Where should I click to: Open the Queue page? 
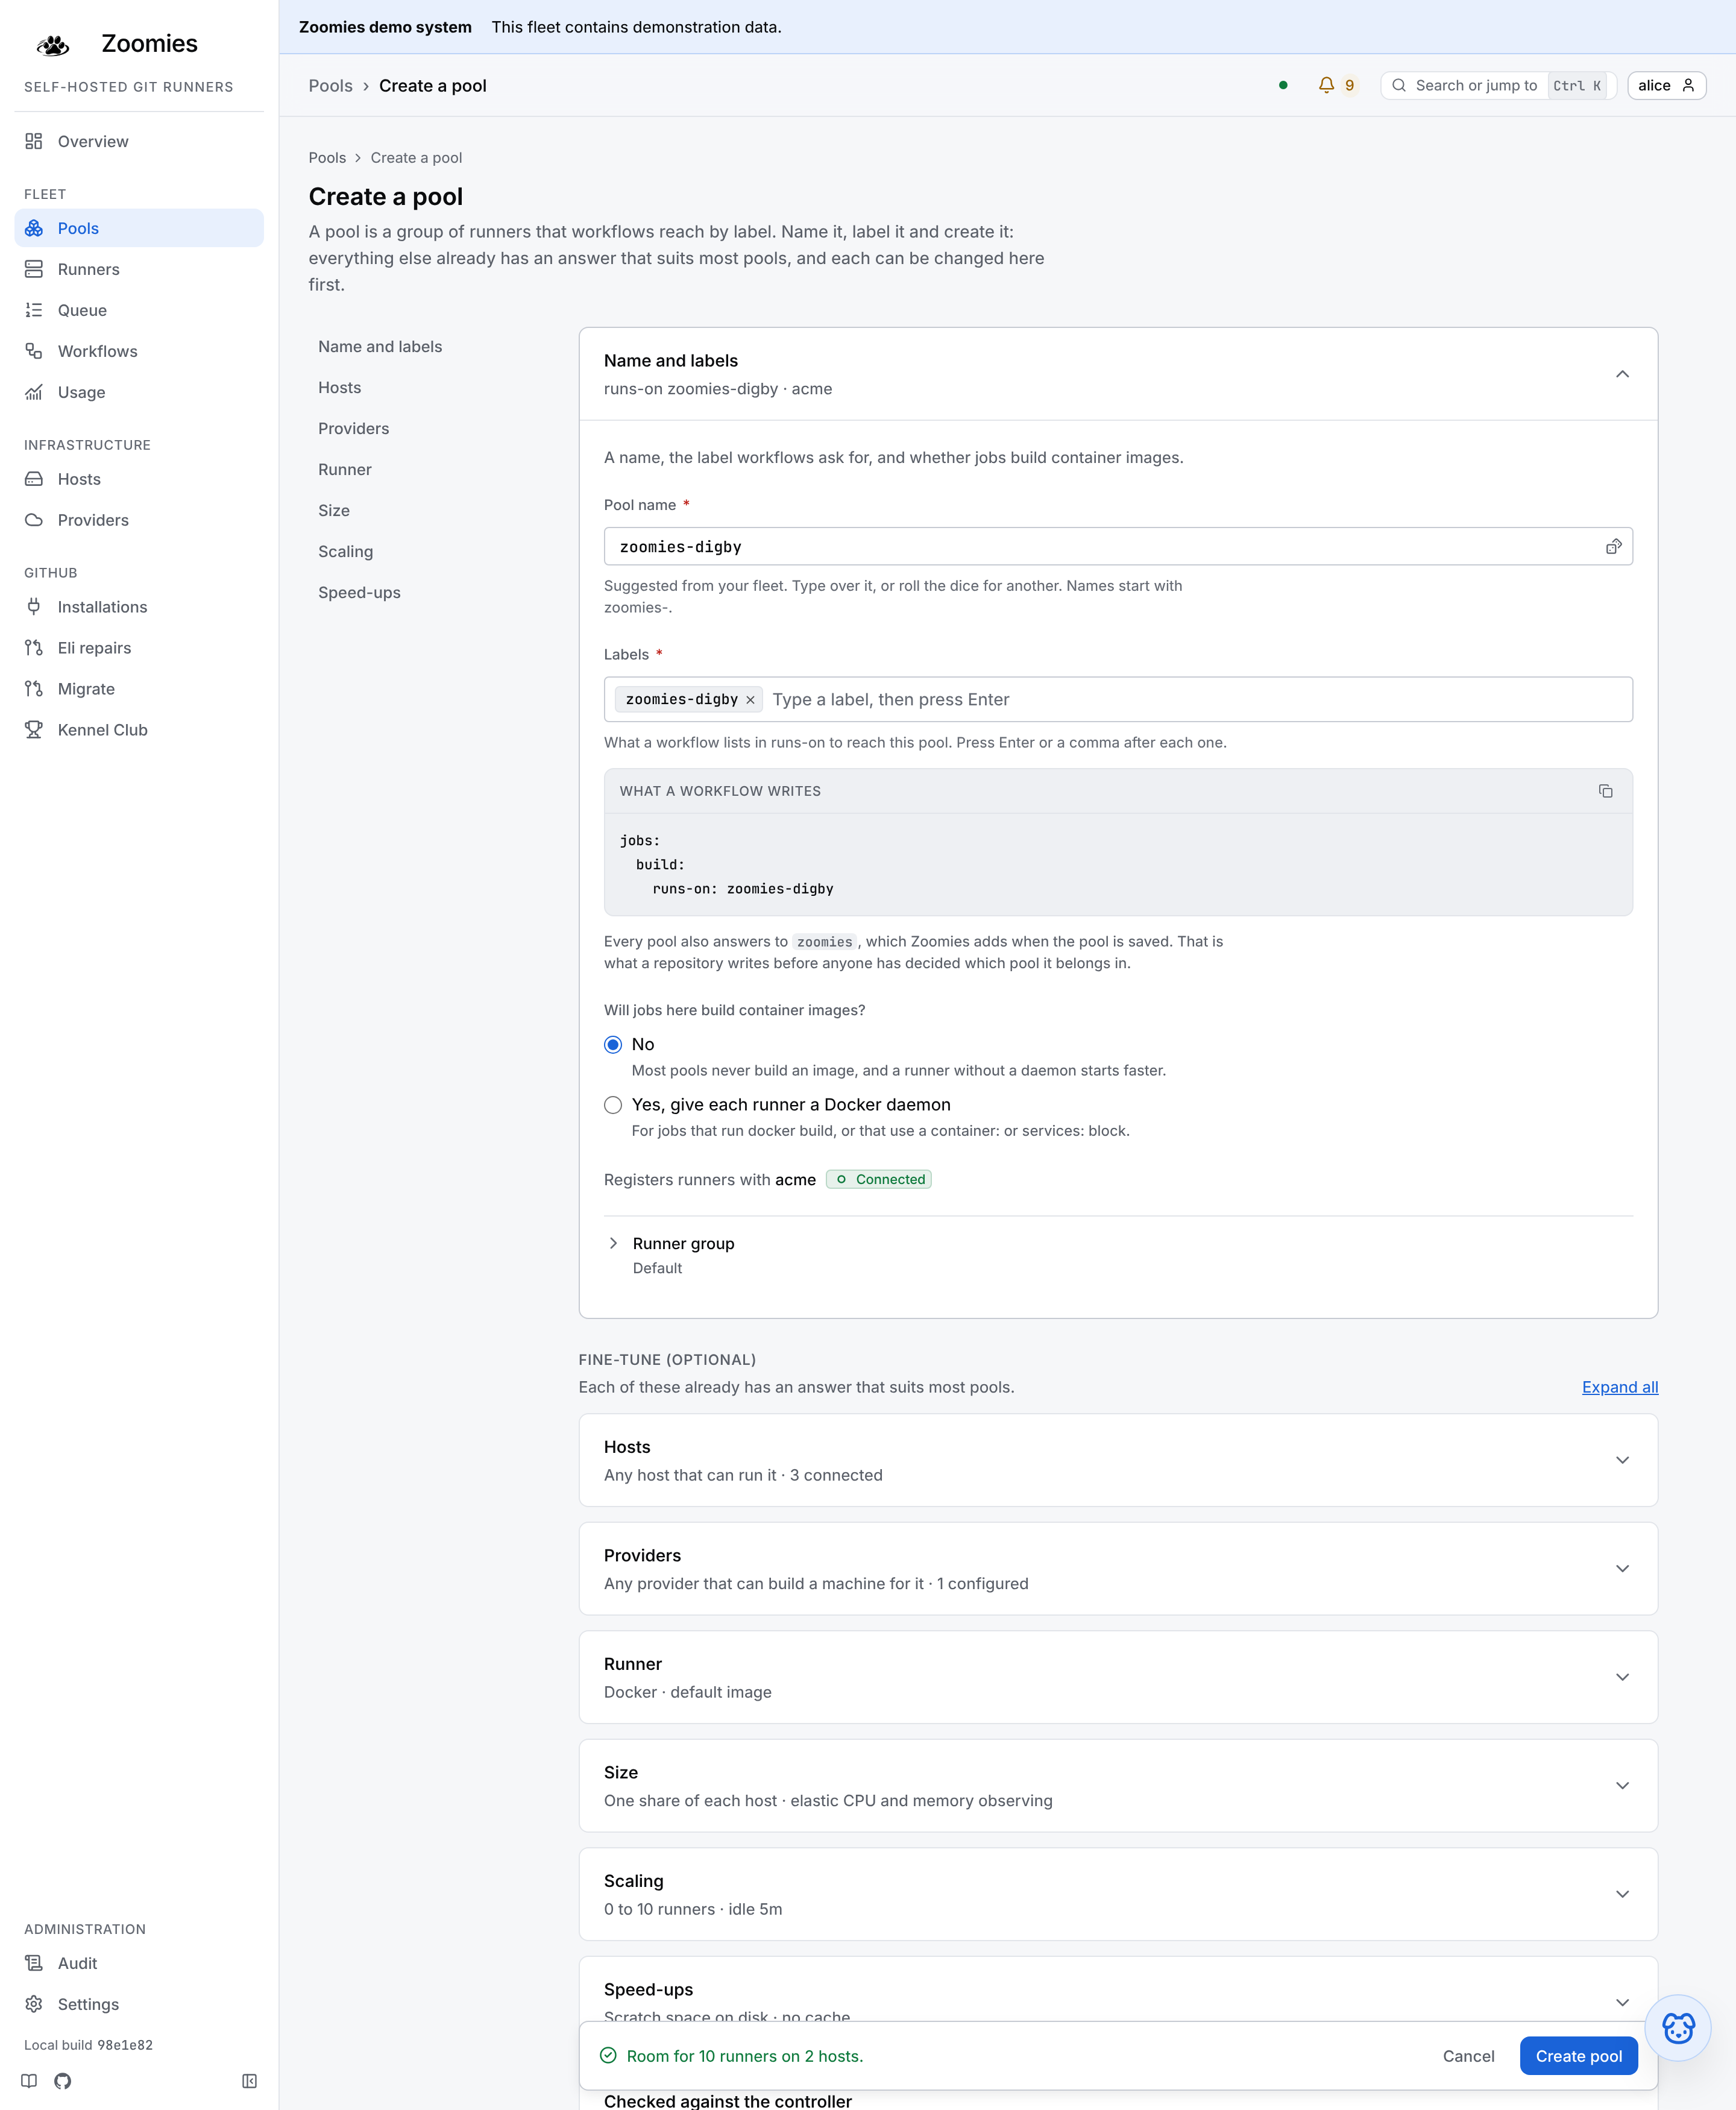point(139,310)
